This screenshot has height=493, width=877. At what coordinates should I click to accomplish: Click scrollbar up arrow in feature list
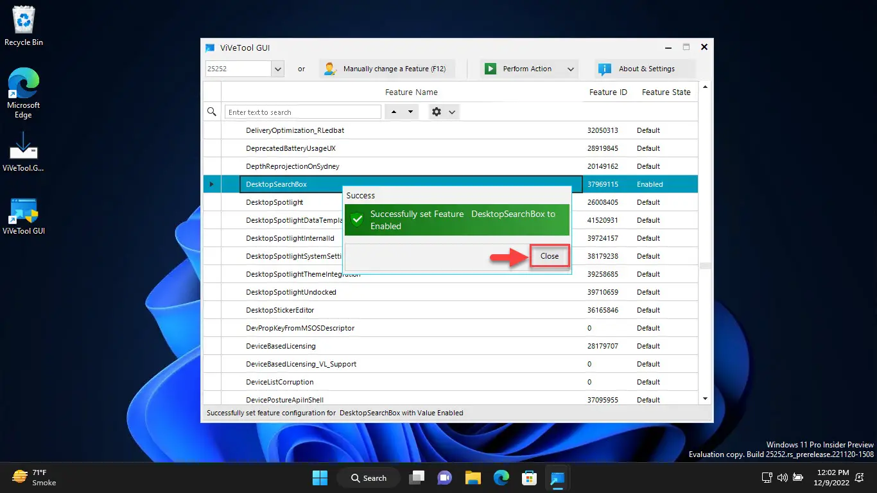tap(706, 87)
